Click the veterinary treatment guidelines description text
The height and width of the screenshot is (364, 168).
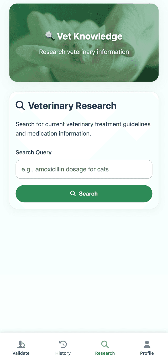point(83,129)
